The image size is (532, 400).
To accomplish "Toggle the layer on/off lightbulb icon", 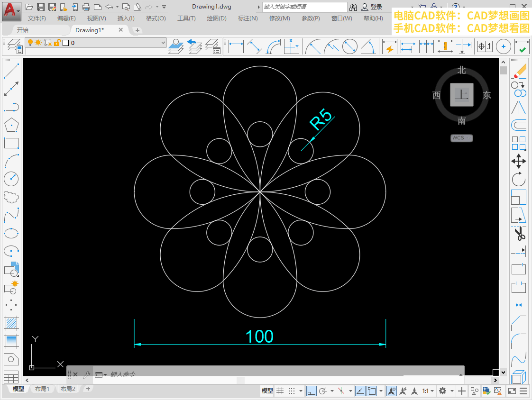I will pos(30,43).
